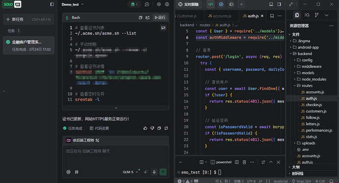Insert Bash code into terminal icon
This screenshot has height=183, width=339.
coord(148,18)
